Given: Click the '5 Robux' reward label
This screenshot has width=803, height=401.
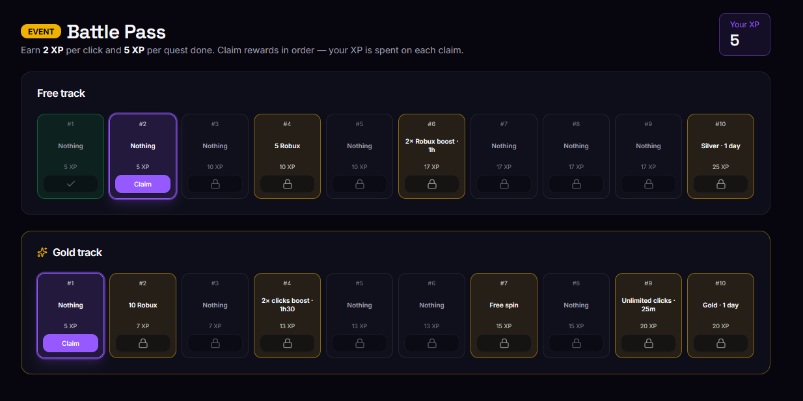Looking at the screenshot, I should [287, 146].
